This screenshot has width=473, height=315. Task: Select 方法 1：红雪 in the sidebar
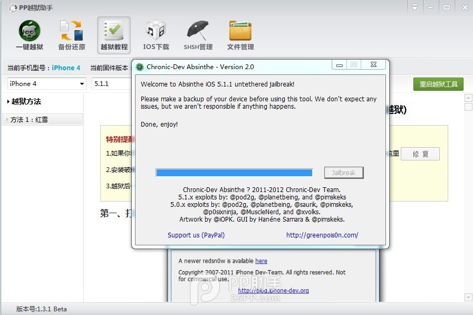click(42, 119)
